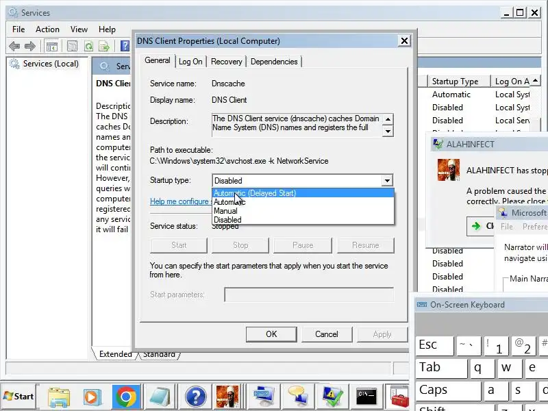Open the Notepad taskbar icon
The height and width of the screenshot is (411, 548).
point(160,397)
